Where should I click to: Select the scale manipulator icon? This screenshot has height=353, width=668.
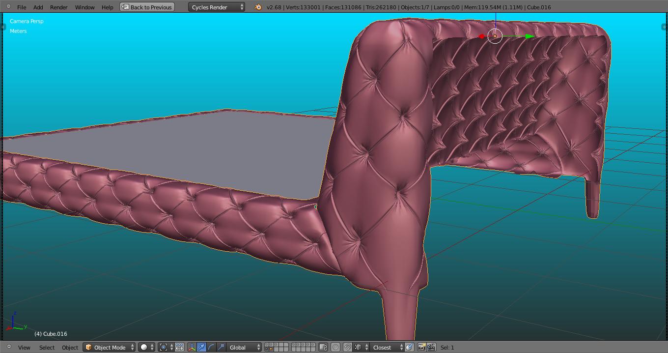[x=221, y=347]
